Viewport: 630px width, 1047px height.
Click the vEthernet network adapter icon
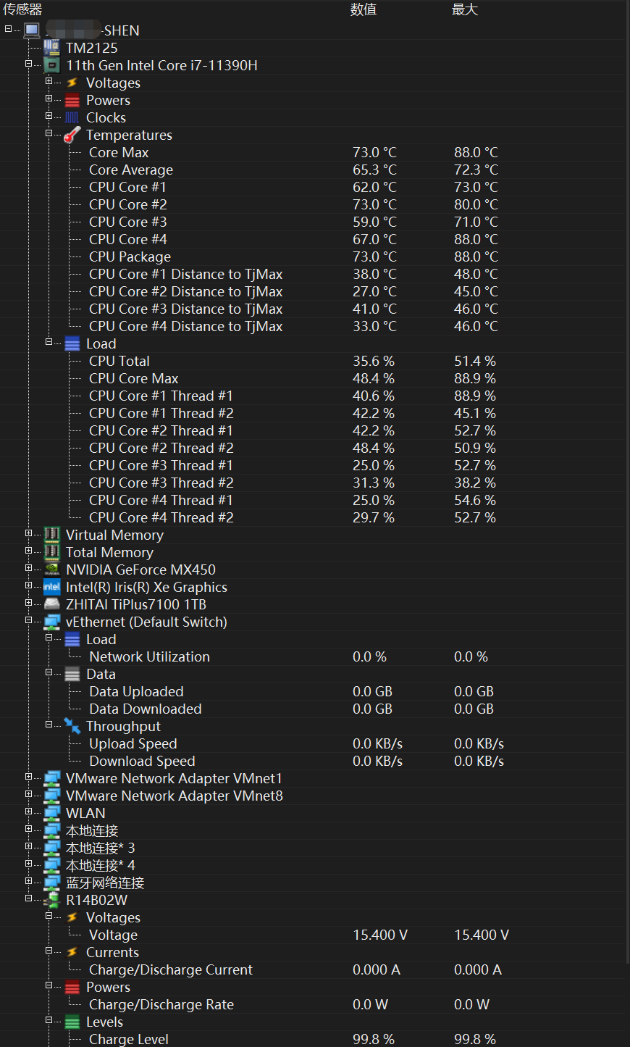(x=51, y=622)
